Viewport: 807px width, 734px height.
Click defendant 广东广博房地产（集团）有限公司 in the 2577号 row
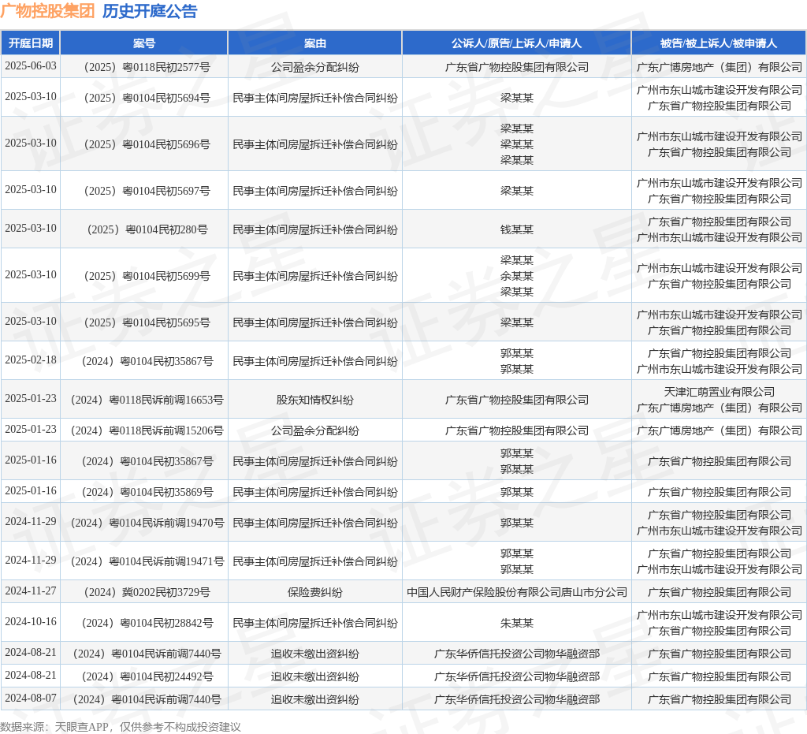click(x=719, y=67)
